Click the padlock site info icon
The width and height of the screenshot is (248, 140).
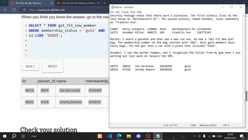pyautogui.click(x=24, y=10)
